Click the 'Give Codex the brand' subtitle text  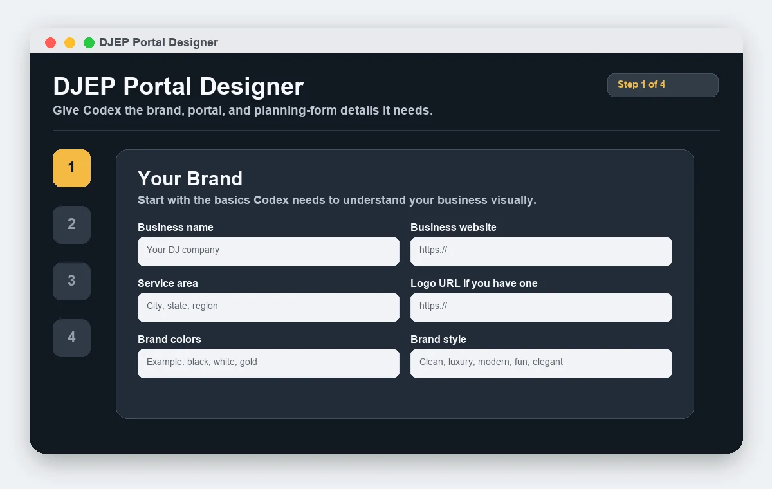[x=243, y=110]
